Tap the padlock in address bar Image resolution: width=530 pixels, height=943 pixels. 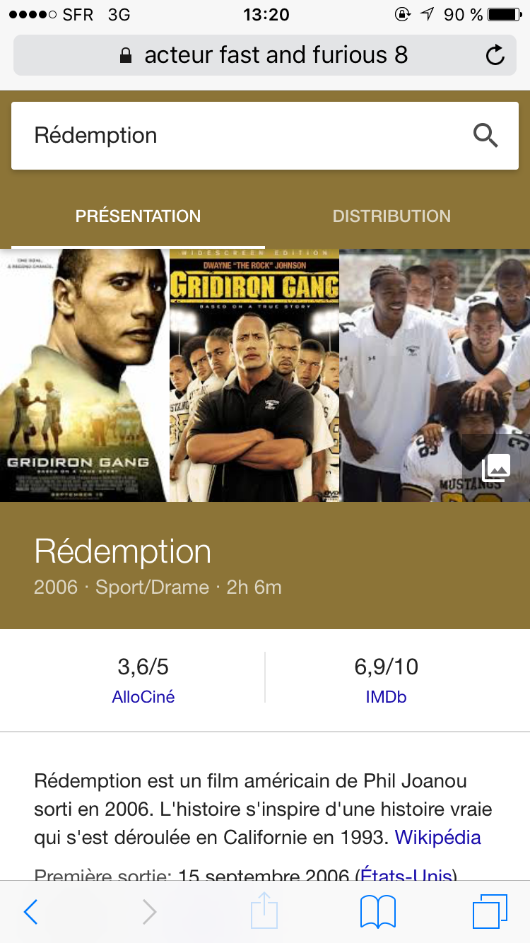click(126, 55)
